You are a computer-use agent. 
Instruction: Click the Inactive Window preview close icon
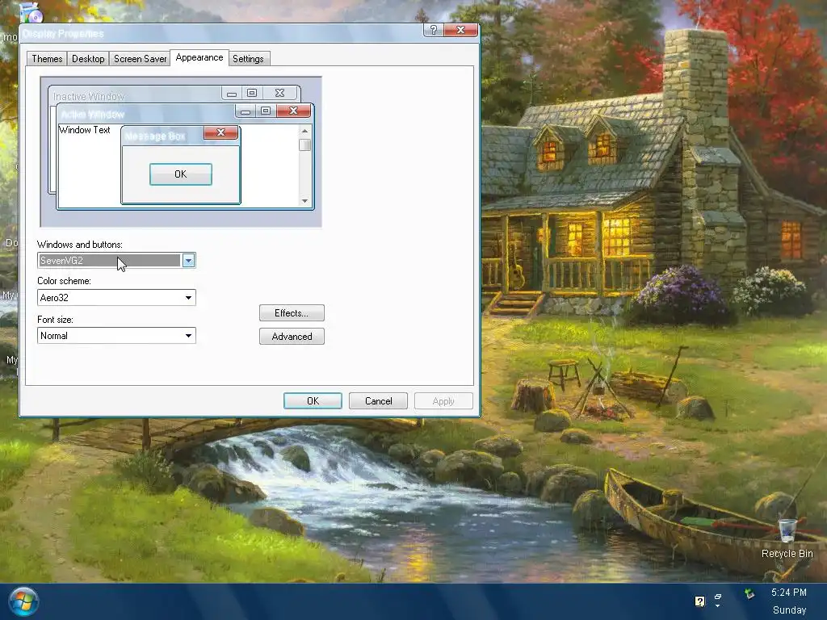pos(280,93)
